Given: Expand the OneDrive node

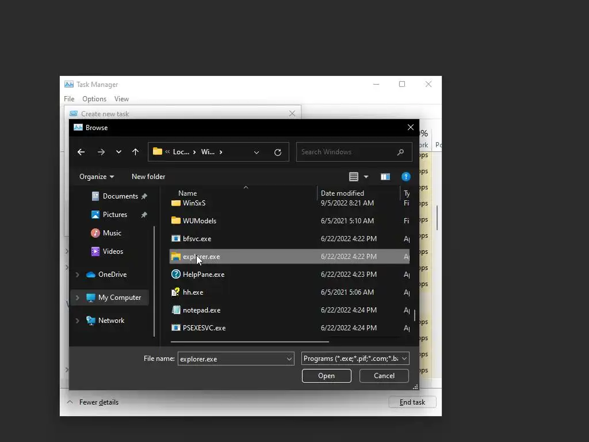Looking at the screenshot, I should (78, 275).
